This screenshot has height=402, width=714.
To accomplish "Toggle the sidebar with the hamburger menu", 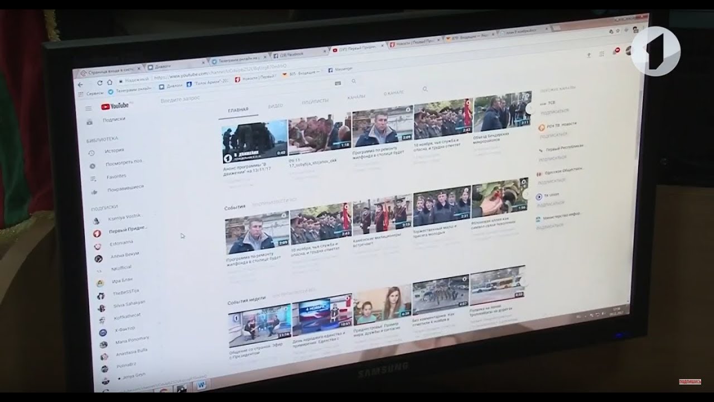I will click(89, 108).
